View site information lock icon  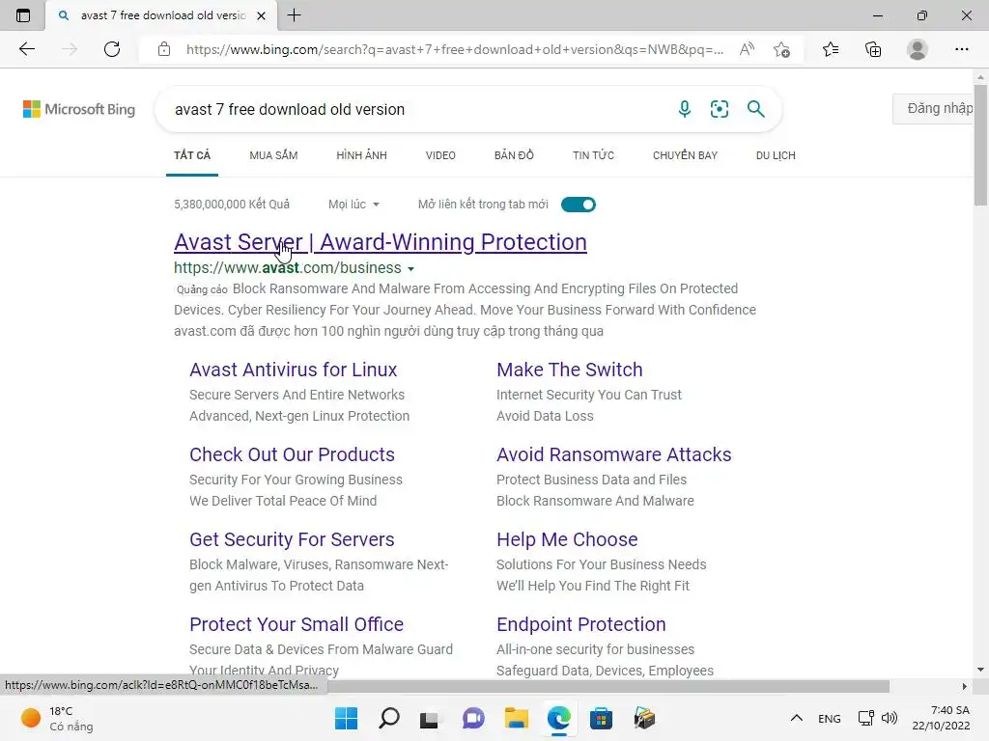(x=164, y=49)
